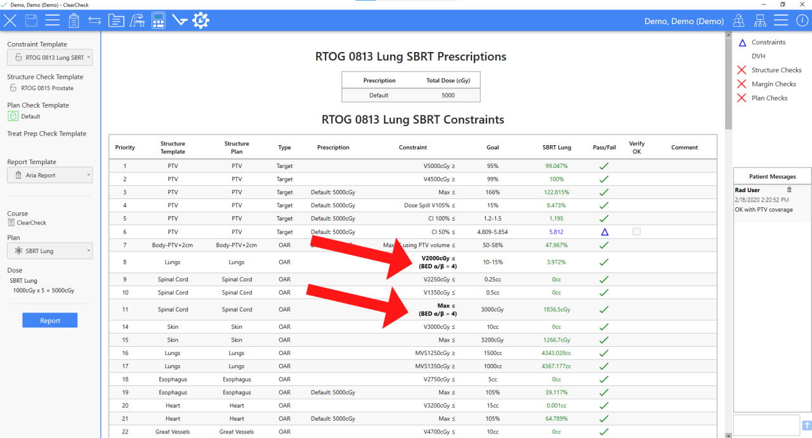
Task: Click the linac treatment machine icon
Action: (x=136, y=20)
